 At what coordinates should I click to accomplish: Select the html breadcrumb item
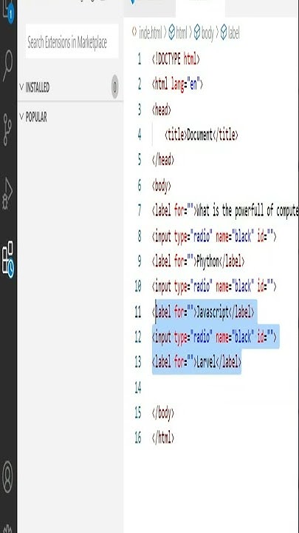(178, 33)
